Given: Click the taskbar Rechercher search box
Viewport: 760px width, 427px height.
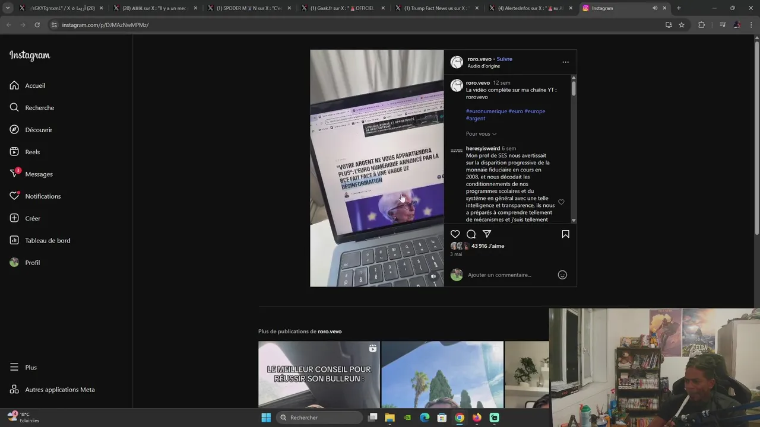Looking at the screenshot, I should (x=320, y=418).
